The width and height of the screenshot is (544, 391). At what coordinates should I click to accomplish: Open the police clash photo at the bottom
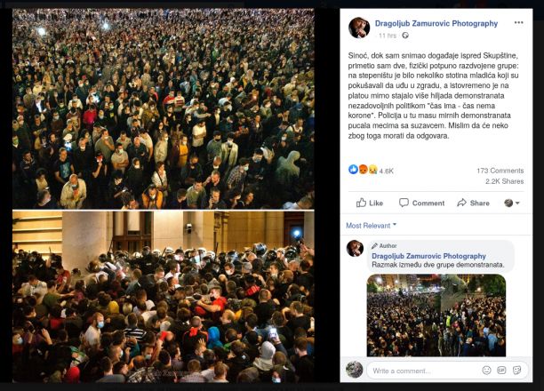coord(164,297)
